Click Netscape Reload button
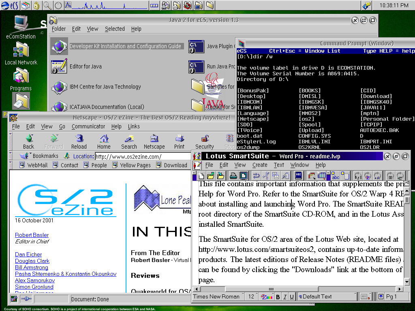The image size is (415, 311). point(79,142)
